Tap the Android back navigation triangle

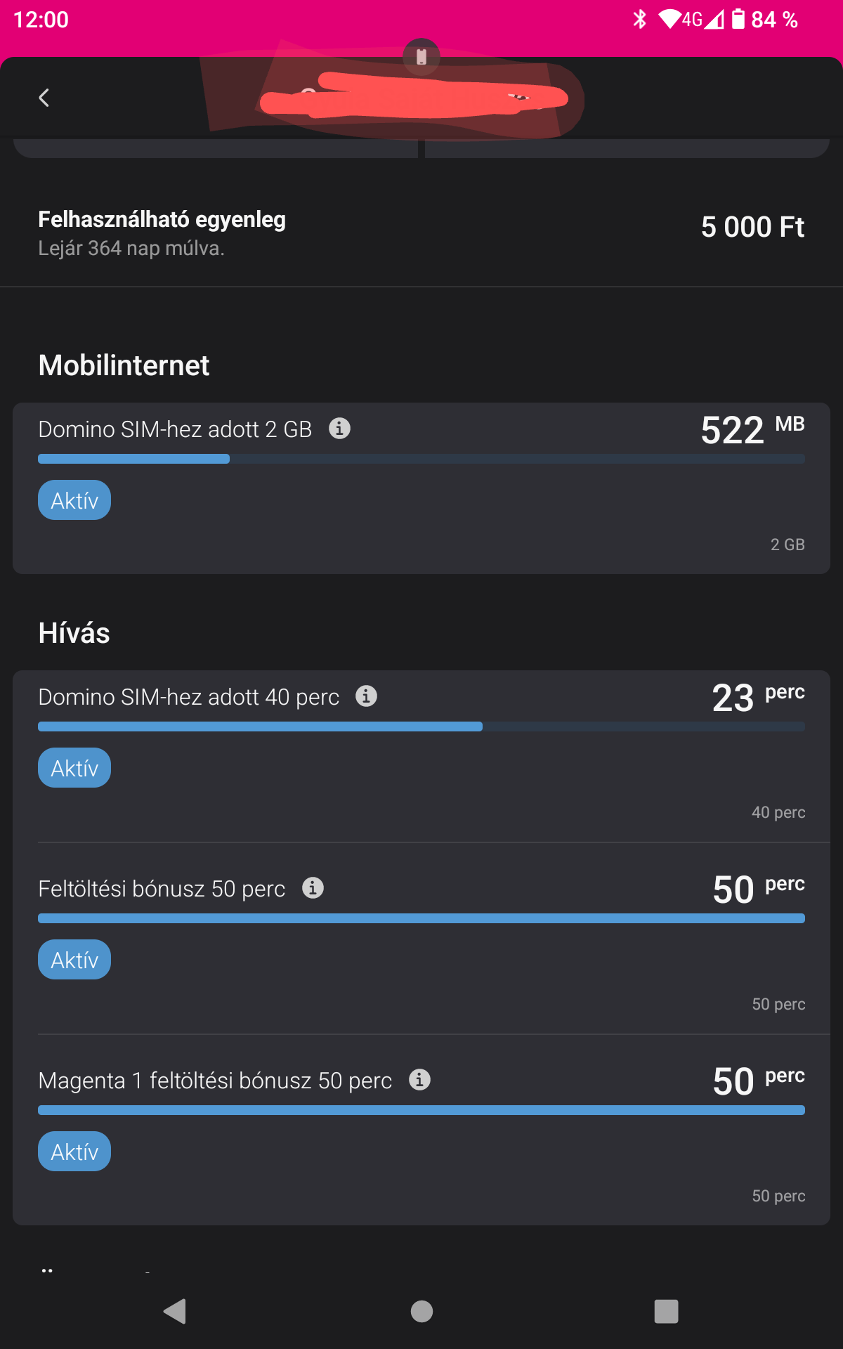point(175,1311)
